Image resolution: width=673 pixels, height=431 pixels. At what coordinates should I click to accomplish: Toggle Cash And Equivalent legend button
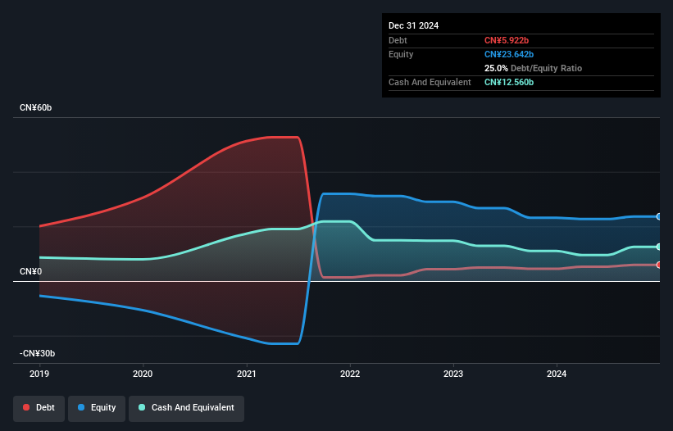click(x=186, y=408)
